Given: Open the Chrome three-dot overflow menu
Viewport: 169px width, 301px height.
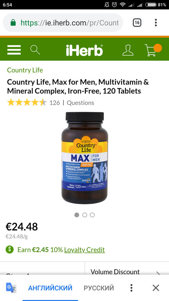Looking at the screenshot, I should tap(156, 23).
